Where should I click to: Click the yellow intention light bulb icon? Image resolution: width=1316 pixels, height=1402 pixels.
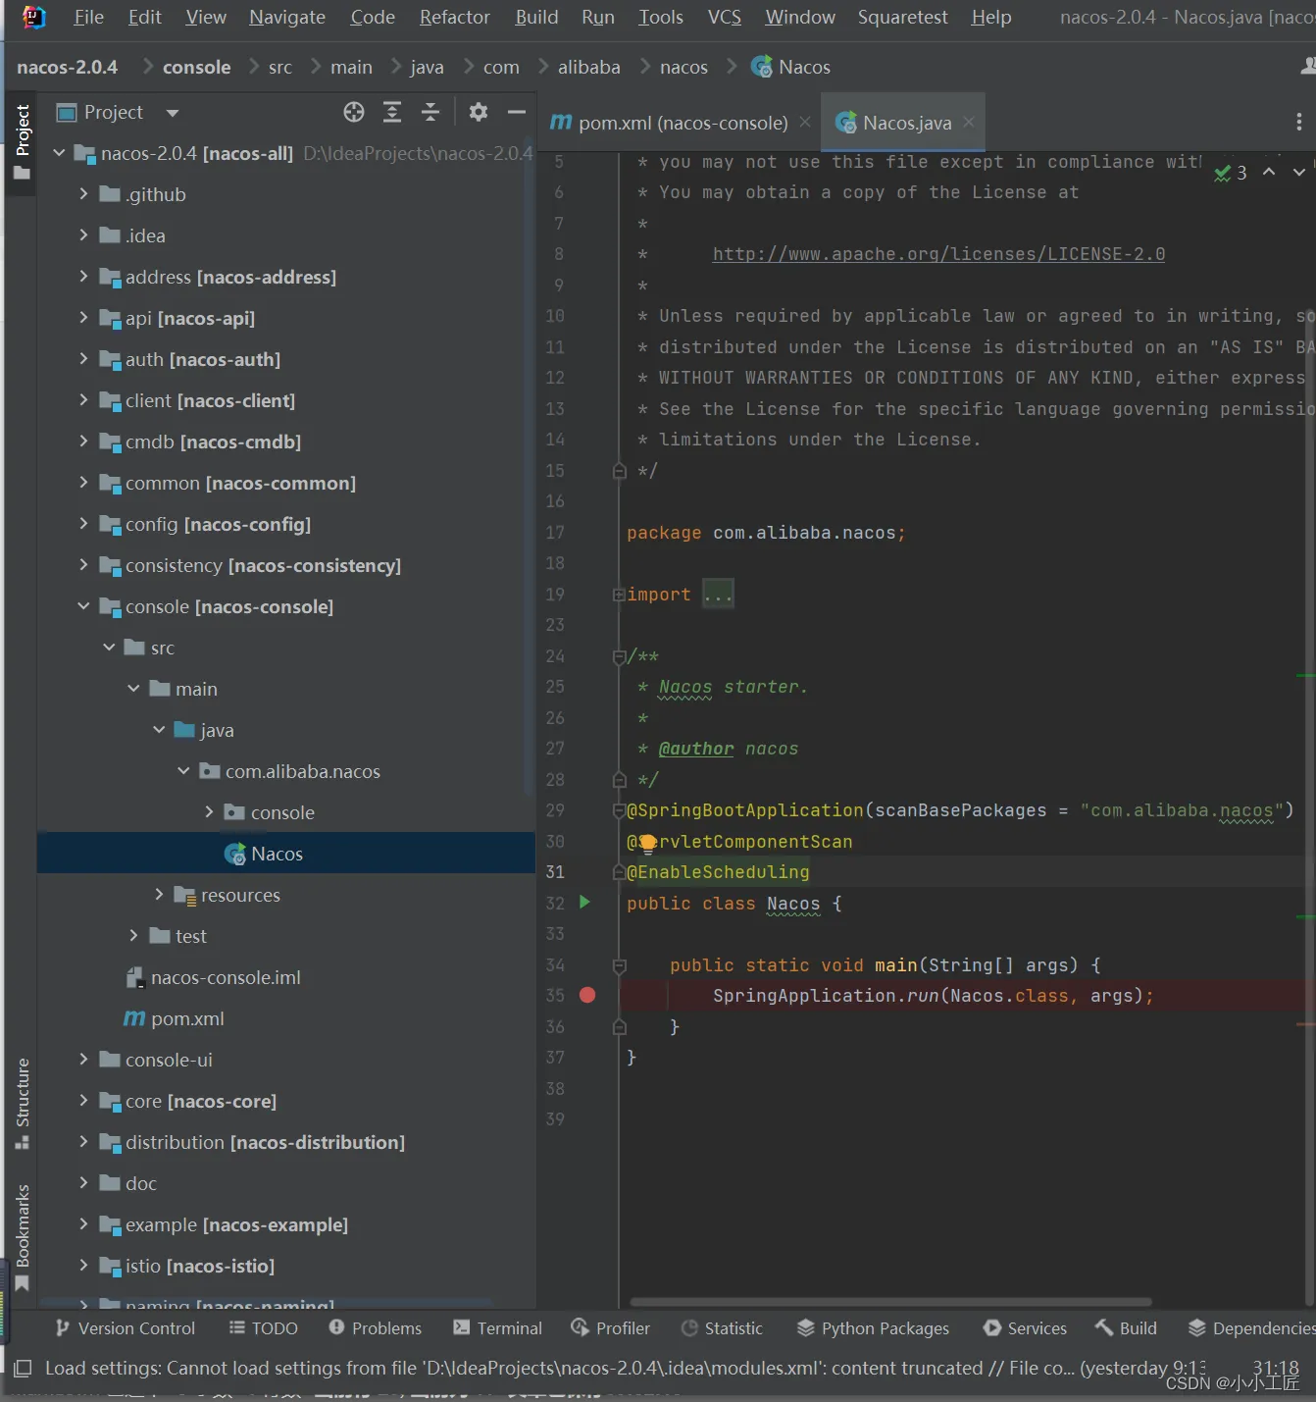click(x=648, y=842)
